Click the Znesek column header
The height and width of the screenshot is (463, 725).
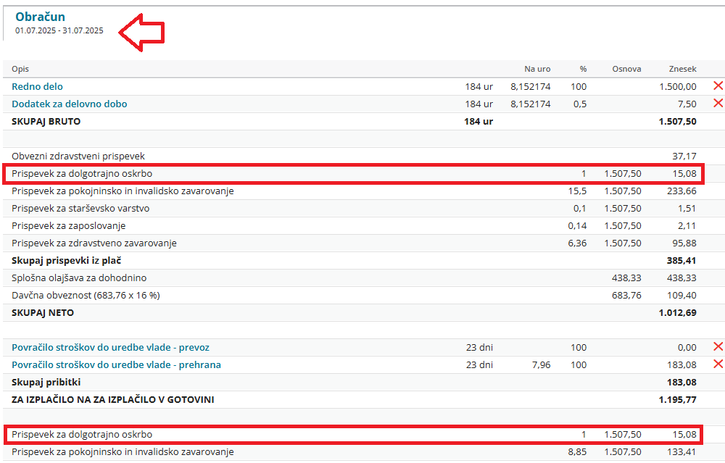click(x=682, y=69)
